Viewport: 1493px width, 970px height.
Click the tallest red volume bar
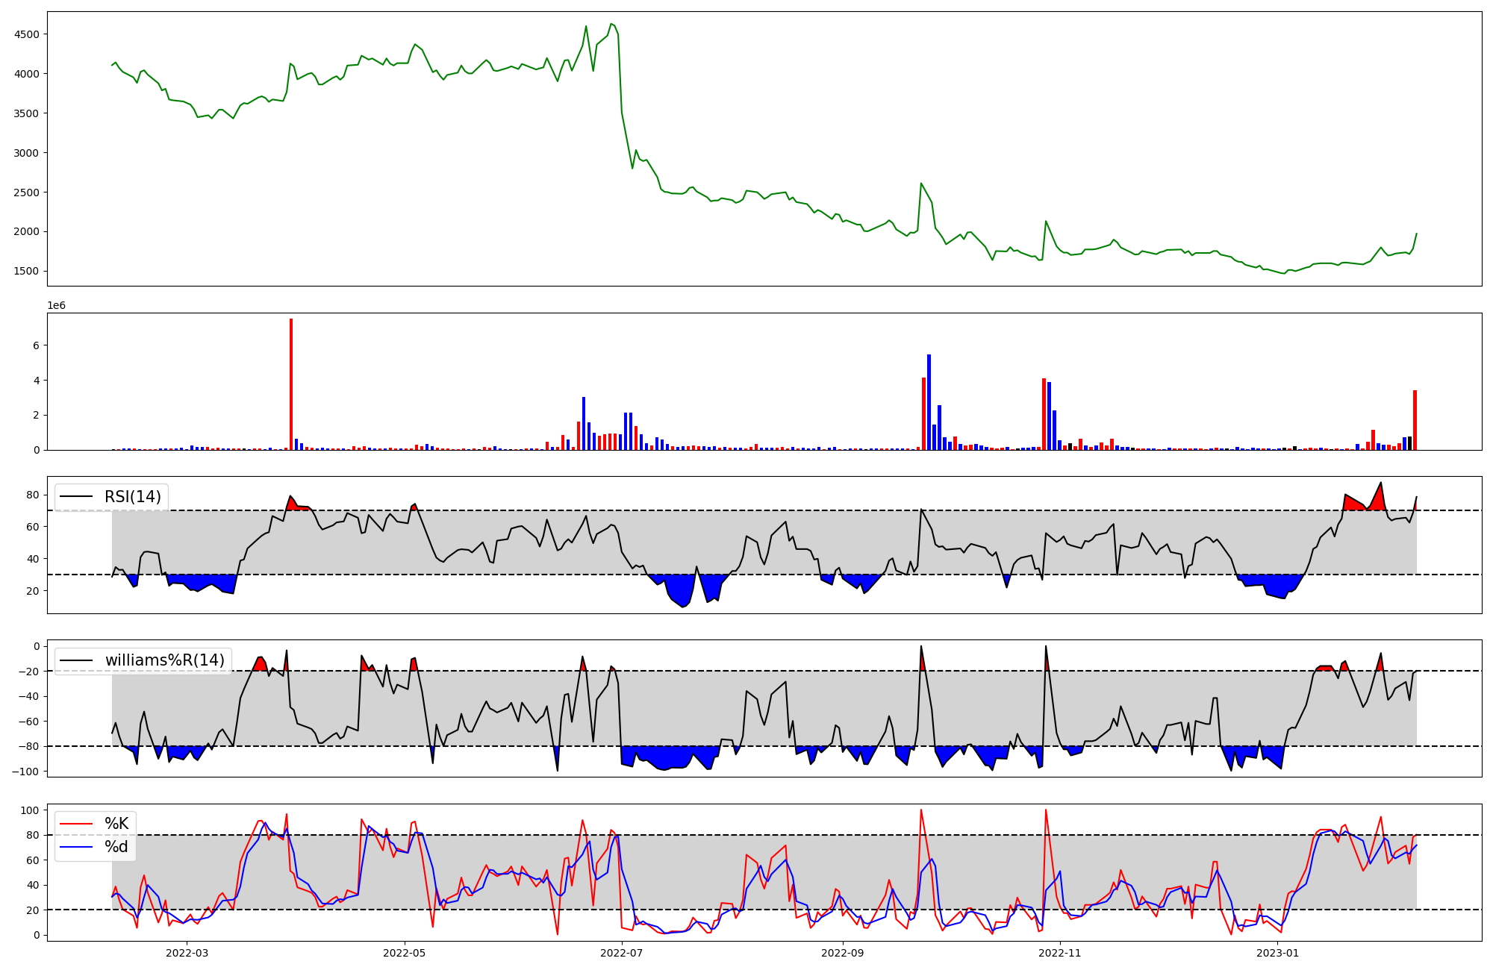click(291, 384)
